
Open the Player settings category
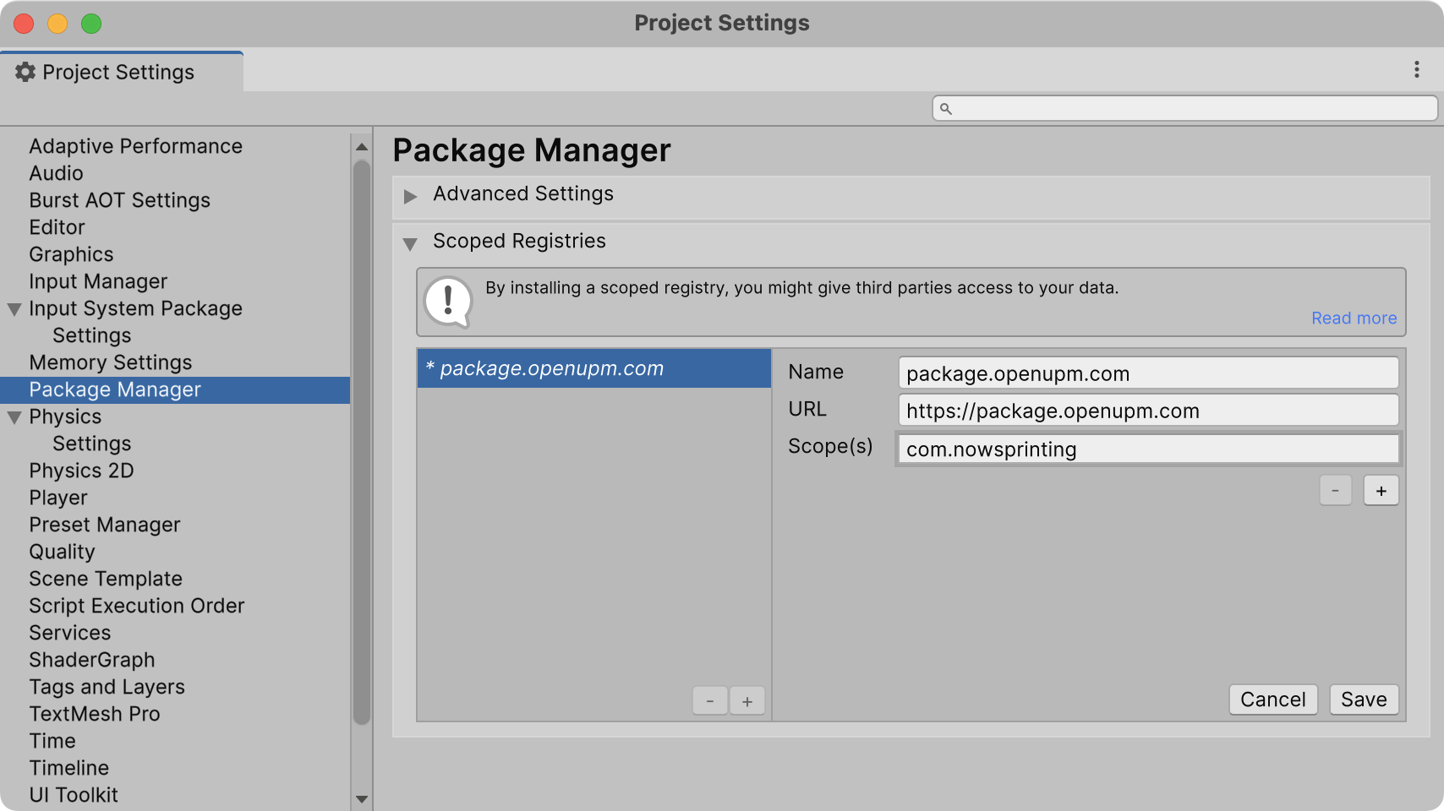tap(58, 498)
